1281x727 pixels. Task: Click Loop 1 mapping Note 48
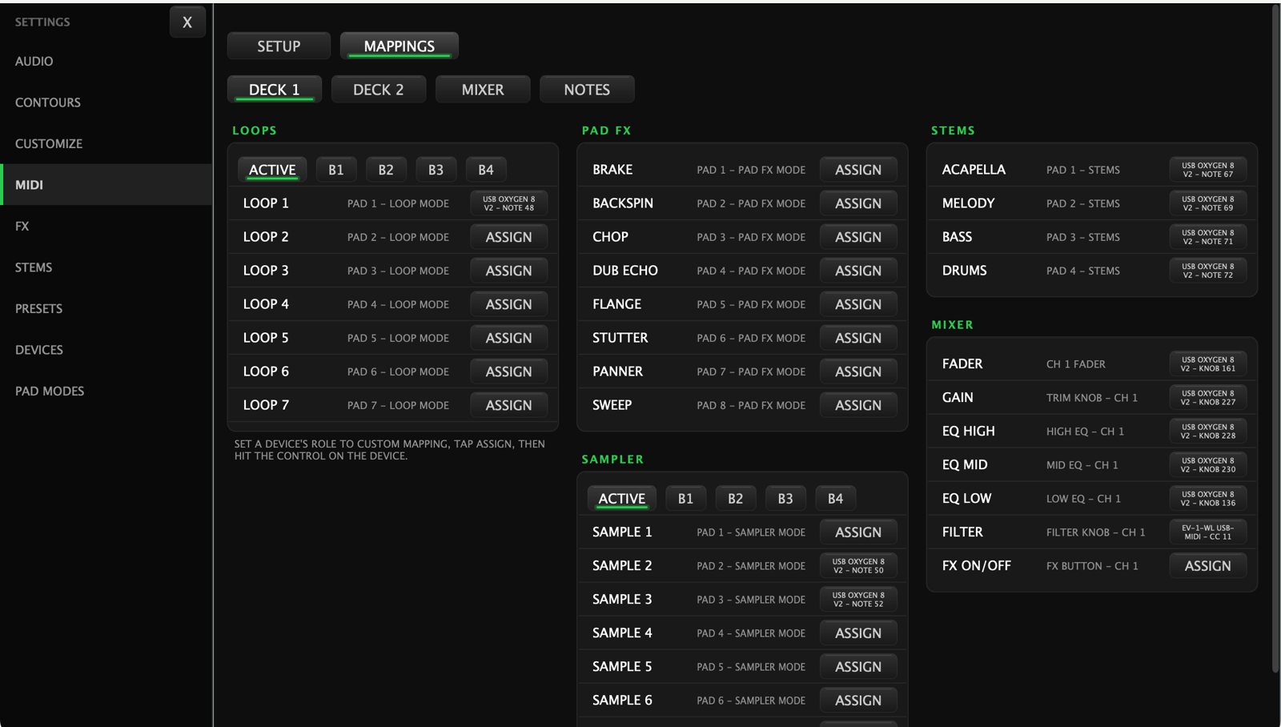509,203
